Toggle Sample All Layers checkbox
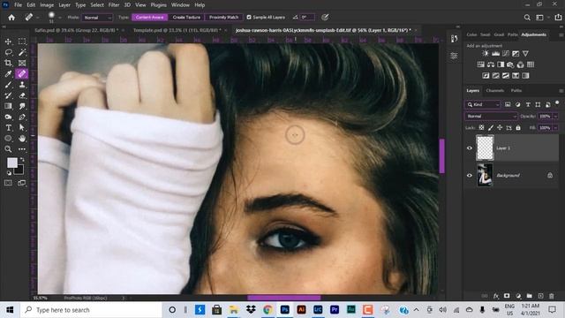Image resolution: width=565 pixels, height=318 pixels. [249, 18]
